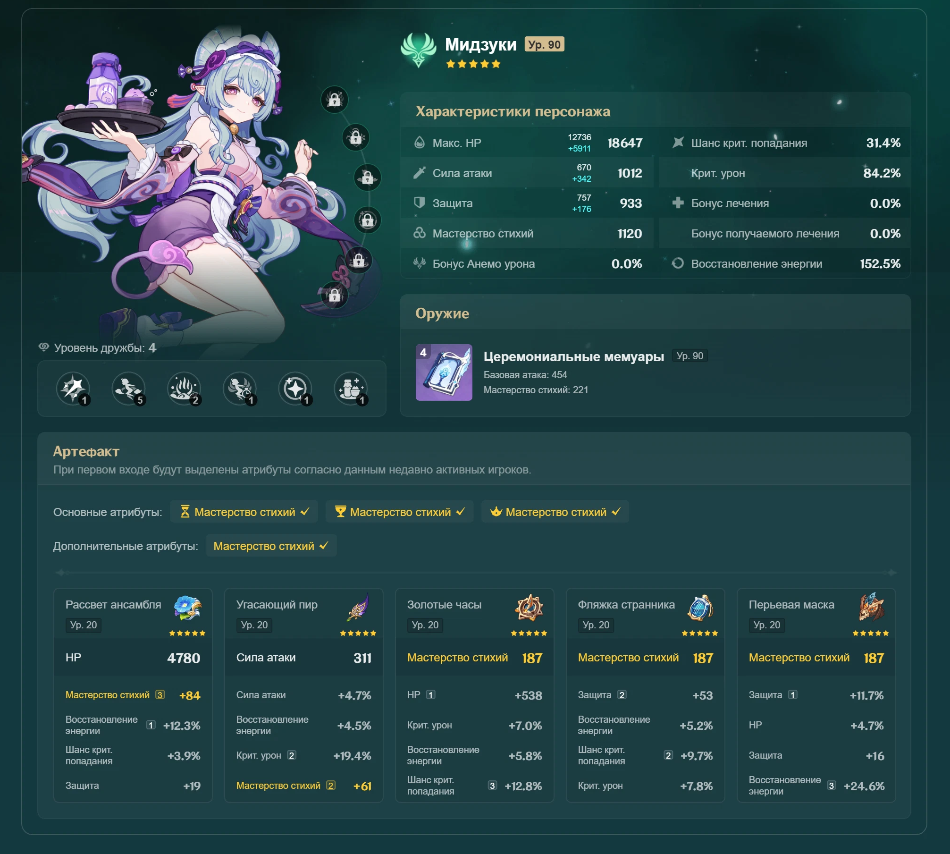The width and height of the screenshot is (950, 854).
Task: Click the Фляжка странника goblet artifact icon
Action: coord(700,608)
